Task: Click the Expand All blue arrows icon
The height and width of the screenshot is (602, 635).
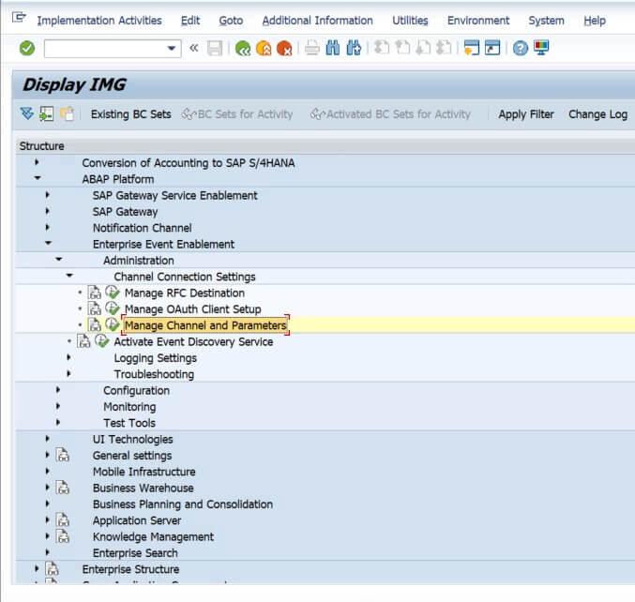Action: [26, 114]
